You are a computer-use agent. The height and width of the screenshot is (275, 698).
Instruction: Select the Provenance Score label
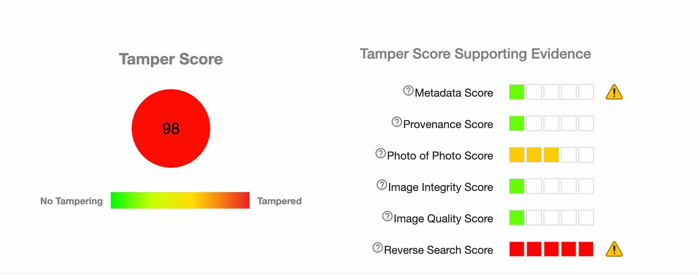(448, 124)
